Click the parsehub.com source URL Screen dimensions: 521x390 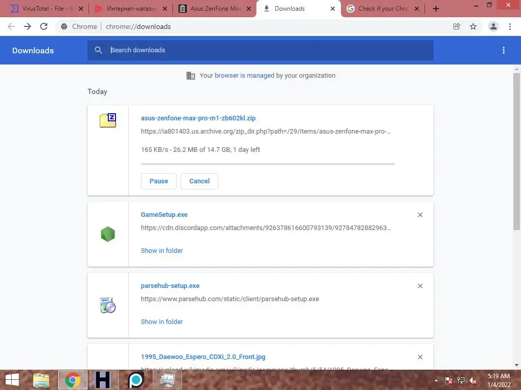click(x=230, y=299)
